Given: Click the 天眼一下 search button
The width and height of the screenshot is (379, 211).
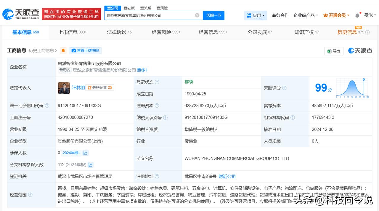Looking at the screenshot, I should pos(213,15).
